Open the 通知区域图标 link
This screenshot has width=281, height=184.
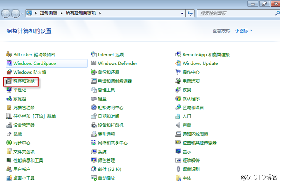[x=195, y=134]
